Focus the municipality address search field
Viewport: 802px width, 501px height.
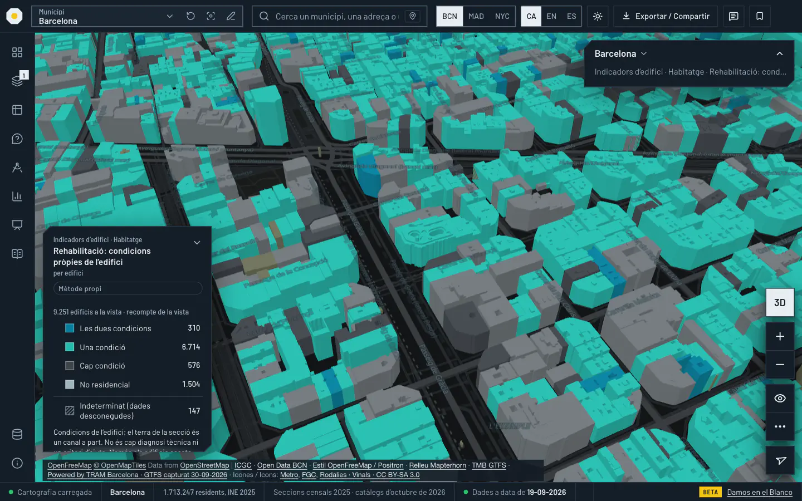(336, 16)
